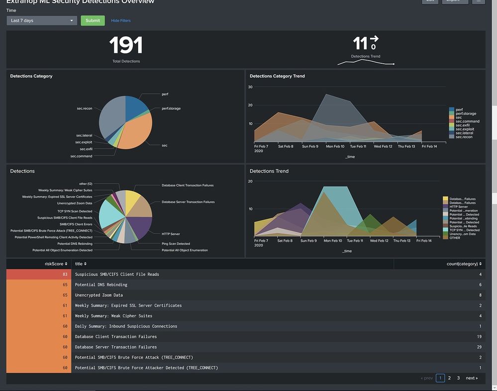Go to page 2 of results
Image resolution: width=497 pixels, height=391 pixels.
click(449, 378)
